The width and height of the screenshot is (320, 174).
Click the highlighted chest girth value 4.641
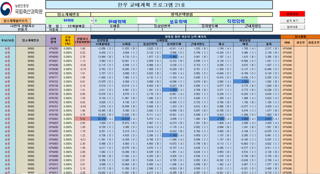[265, 119]
